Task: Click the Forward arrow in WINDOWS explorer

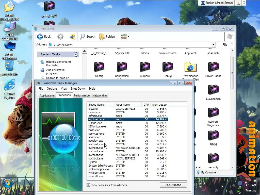Action: [60, 37]
